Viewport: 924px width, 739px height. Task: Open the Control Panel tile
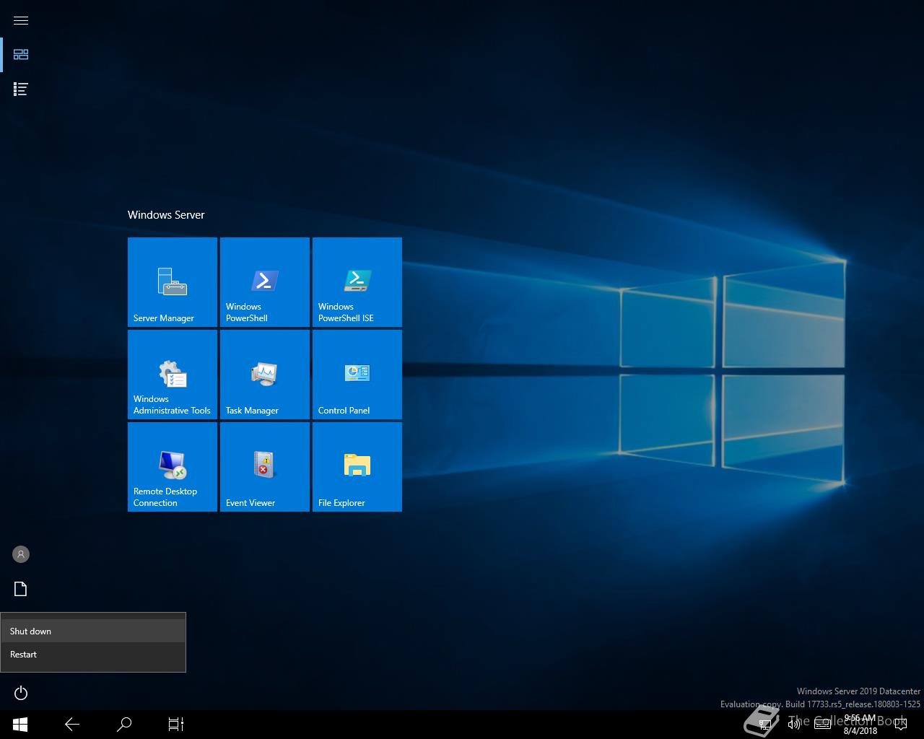(357, 375)
